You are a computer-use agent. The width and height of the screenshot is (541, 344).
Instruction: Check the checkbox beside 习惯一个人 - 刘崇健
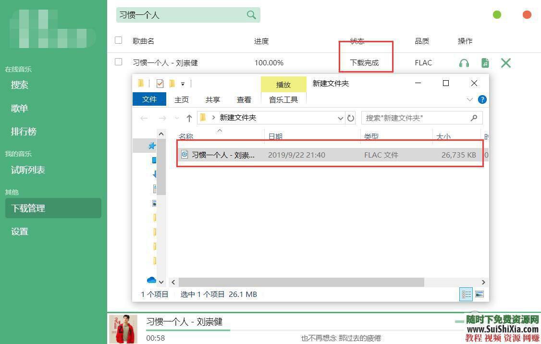[x=118, y=62]
